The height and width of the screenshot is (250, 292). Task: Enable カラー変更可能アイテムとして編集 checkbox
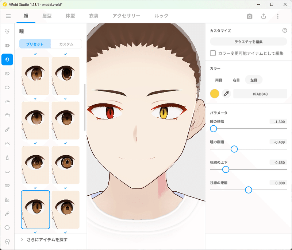[213, 53]
